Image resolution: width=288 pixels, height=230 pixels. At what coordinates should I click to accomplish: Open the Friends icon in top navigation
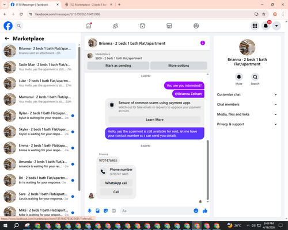point(115,26)
